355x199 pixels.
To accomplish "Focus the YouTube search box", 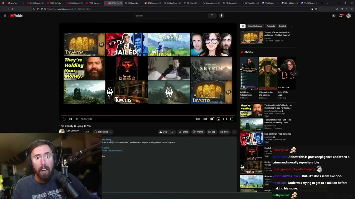I will 171,15.
